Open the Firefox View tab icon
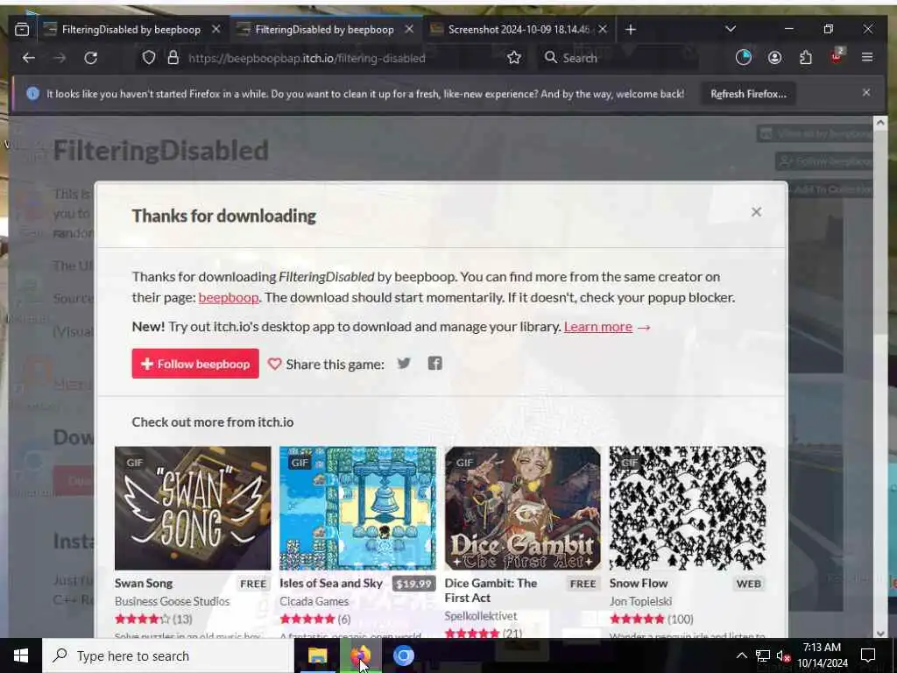The width and height of the screenshot is (897, 673). click(22, 29)
